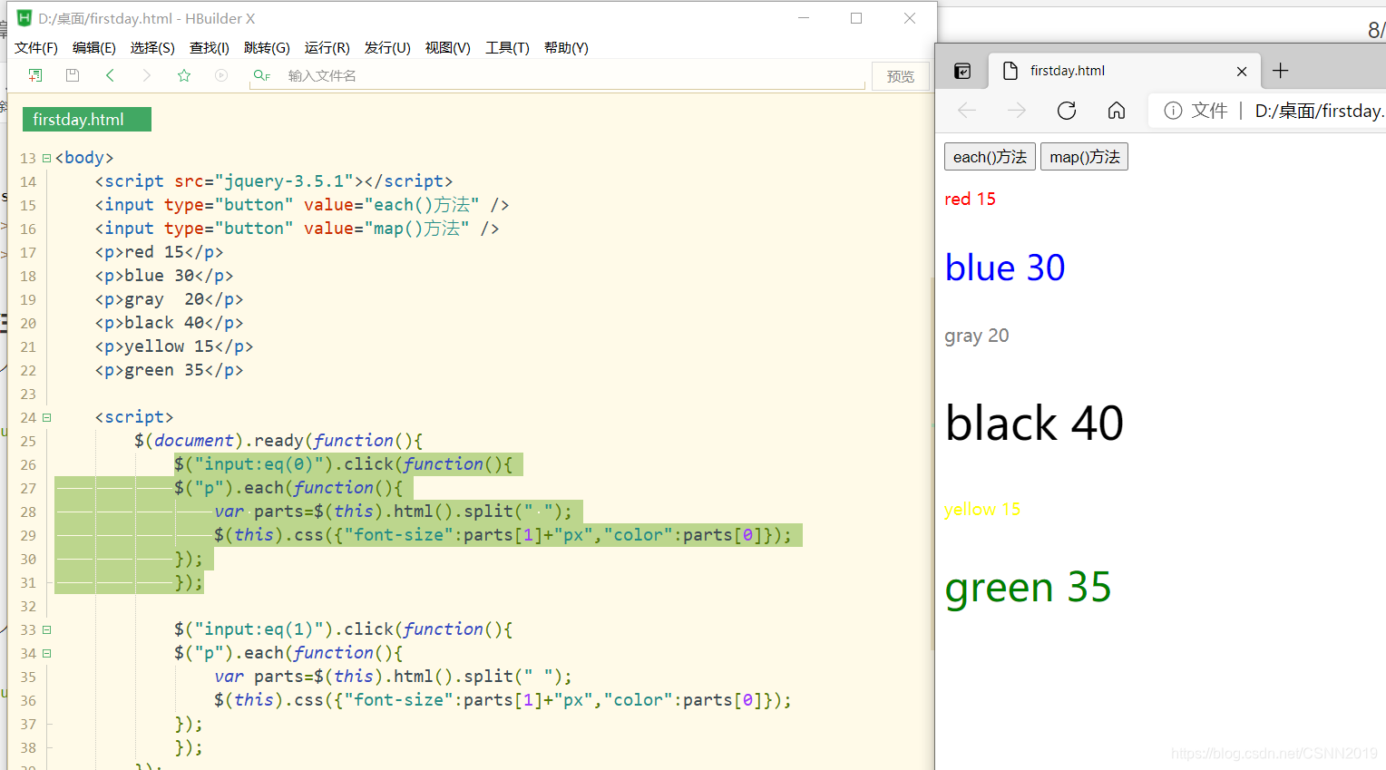This screenshot has width=1386, height=770.
Task: Click the yellow 15 paragraph in browser
Action: [x=982, y=509]
